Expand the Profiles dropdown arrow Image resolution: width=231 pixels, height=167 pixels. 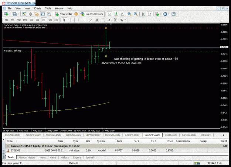coord(18,14)
